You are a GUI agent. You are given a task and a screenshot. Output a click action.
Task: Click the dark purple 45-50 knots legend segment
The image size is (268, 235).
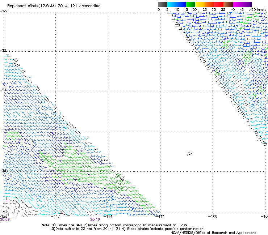(247, 4)
